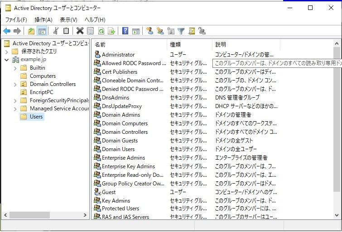Click the tree pane left scroll arrow

(x=6, y=215)
